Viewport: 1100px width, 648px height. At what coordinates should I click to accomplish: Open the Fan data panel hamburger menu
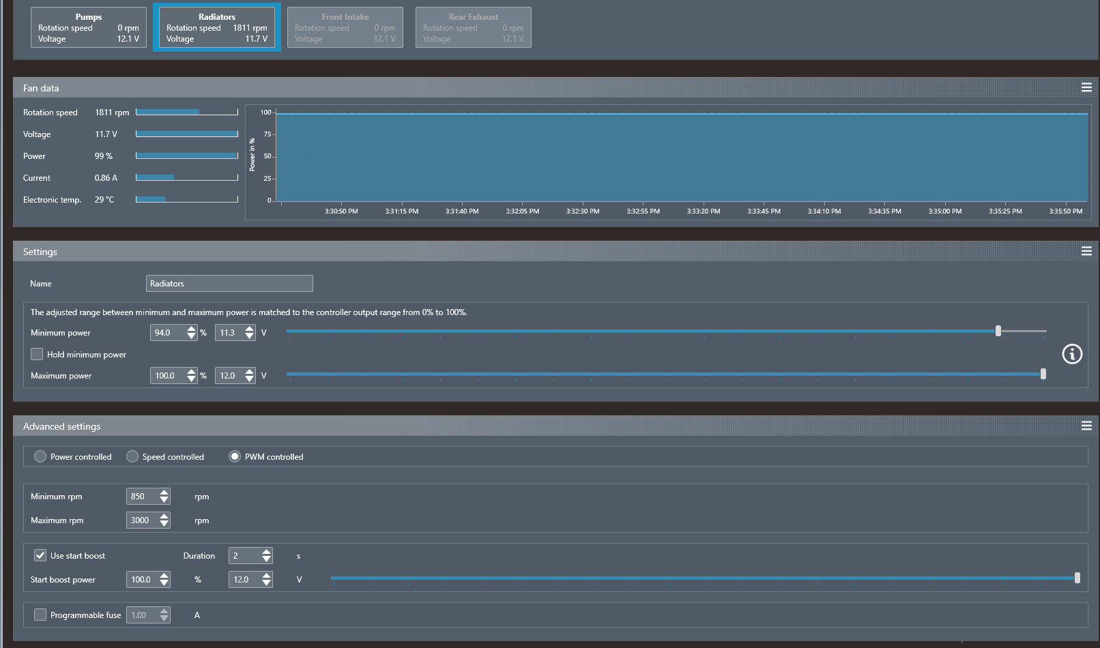1086,87
